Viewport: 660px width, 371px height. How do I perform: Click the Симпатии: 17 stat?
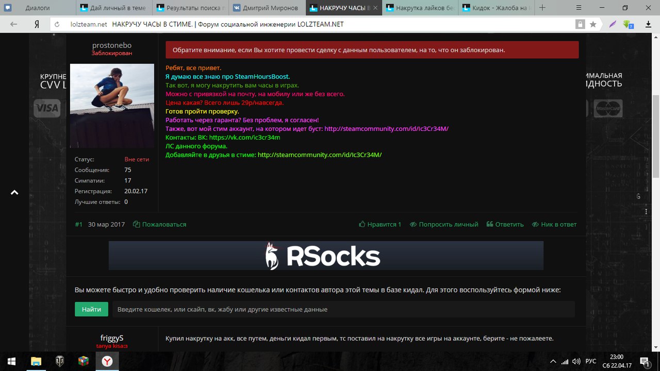pyautogui.click(x=112, y=180)
